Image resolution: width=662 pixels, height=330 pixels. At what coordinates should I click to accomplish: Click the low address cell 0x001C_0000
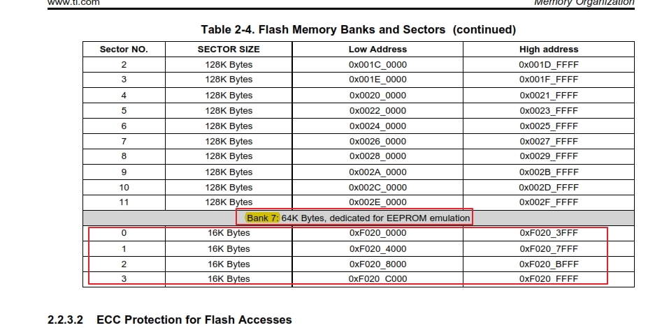point(377,65)
